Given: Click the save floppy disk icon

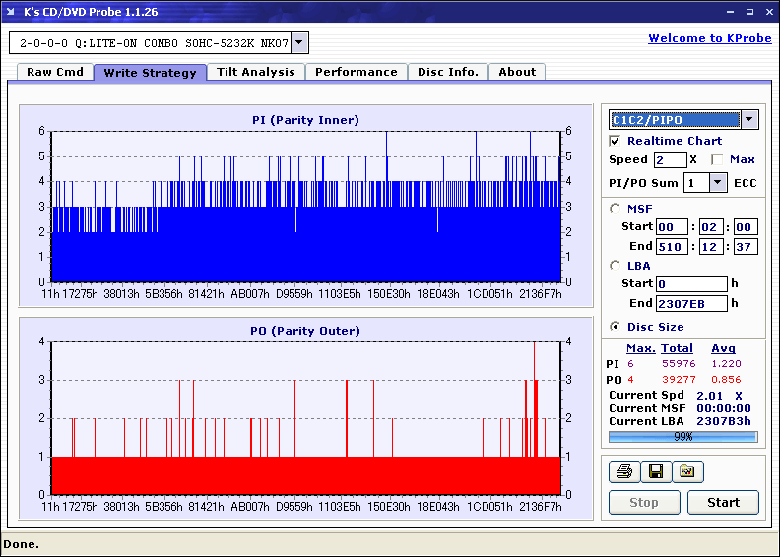Looking at the screenshot, I should pyautogui.click(x=655, y=472).
